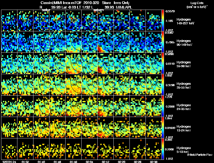Screen dimensions: 214x163
Task: Click the 01:48 time axis label
Action: pyautogui.click(x=57, y=162)
